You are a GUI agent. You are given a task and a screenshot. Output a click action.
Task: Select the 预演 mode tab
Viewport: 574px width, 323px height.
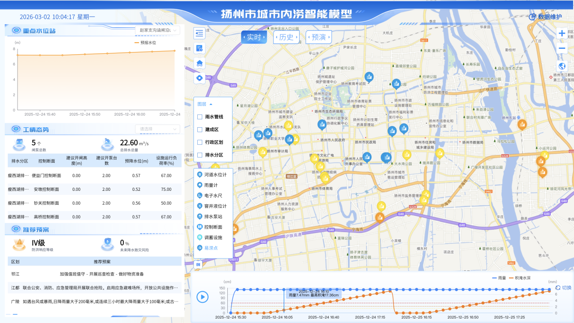pyautogui.click(x=319, y=37)
